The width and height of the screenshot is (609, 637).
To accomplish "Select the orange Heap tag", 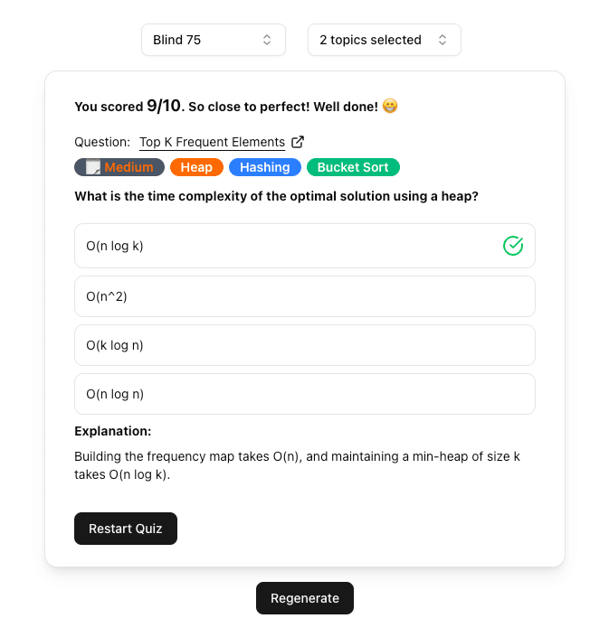I will pos(196,167).
